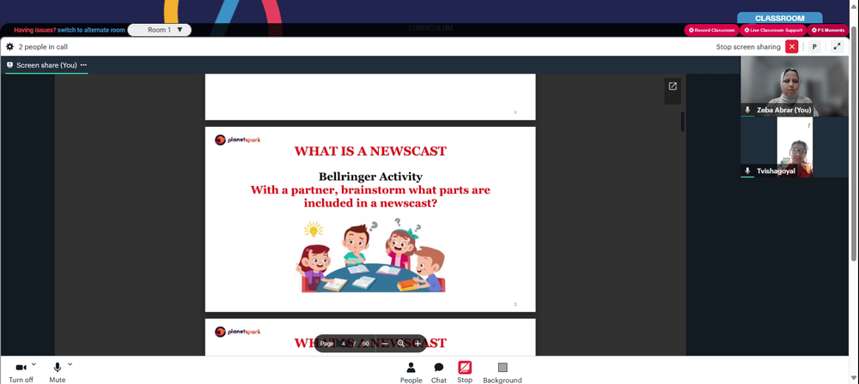
Task: Click 'Stop screen sharing' label text
Action: 748,47
